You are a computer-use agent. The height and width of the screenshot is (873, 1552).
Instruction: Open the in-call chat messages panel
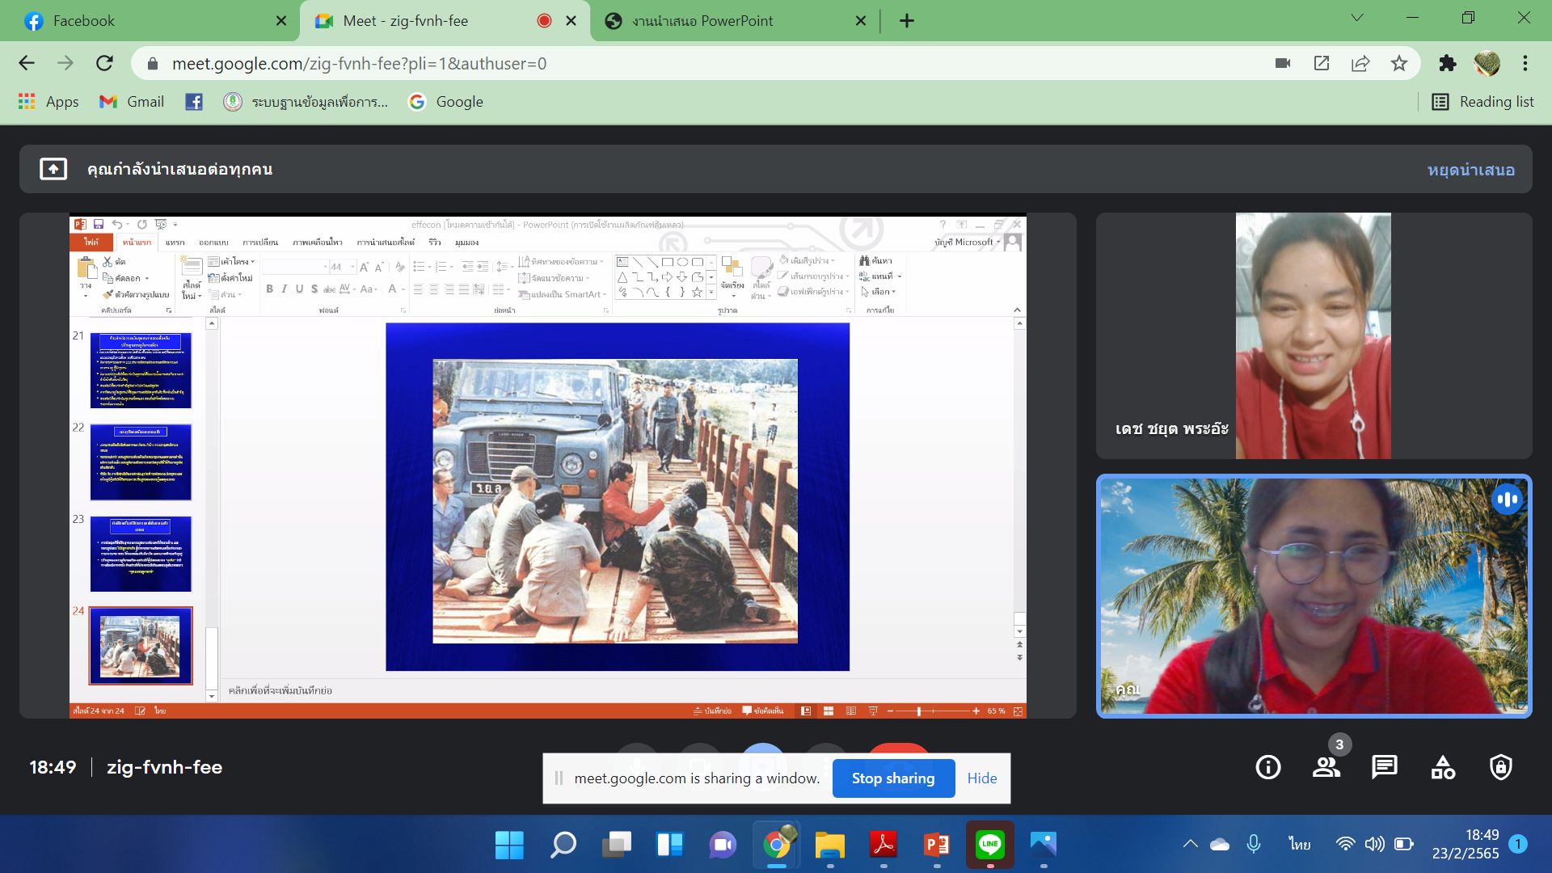coord(1384,766)
